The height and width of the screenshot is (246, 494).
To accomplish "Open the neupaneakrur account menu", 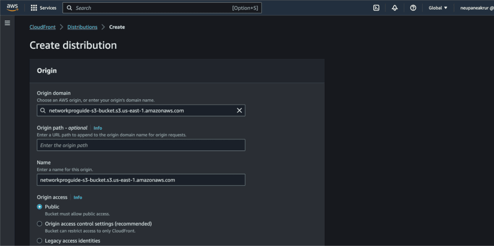I will point(475,8).
